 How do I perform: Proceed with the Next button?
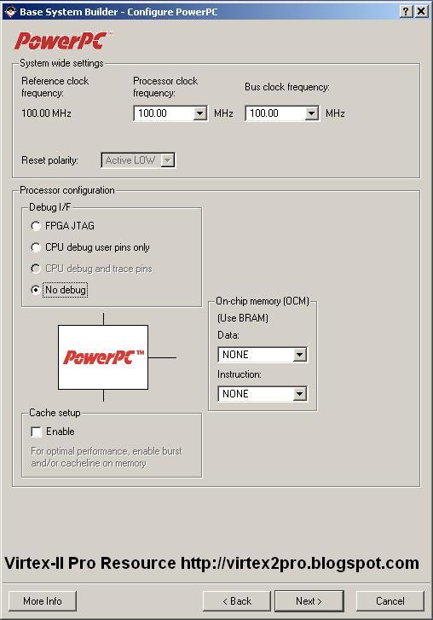pos(309,601)
